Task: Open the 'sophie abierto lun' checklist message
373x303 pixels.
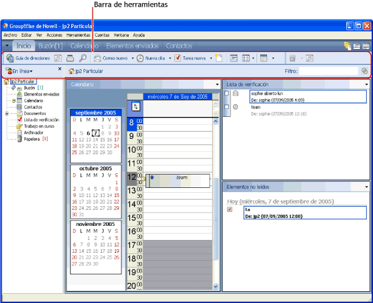Action: pos(308,97)
